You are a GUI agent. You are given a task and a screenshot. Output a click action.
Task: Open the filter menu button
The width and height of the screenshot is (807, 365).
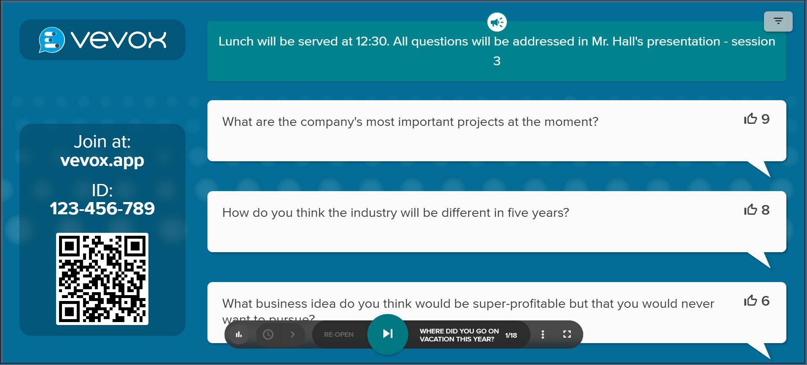(x=778, y=21)
